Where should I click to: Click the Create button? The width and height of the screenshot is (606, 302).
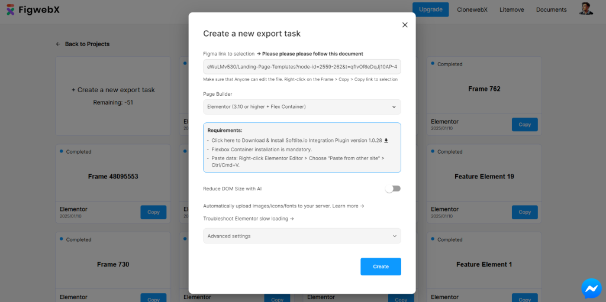point(381,267)
